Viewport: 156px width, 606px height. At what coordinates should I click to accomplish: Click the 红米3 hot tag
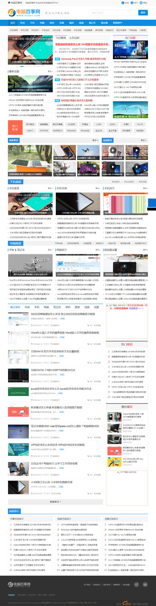click(x=112, y=124)
